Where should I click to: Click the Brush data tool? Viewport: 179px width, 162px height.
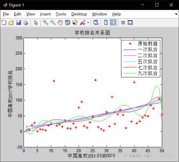point(83,22)
